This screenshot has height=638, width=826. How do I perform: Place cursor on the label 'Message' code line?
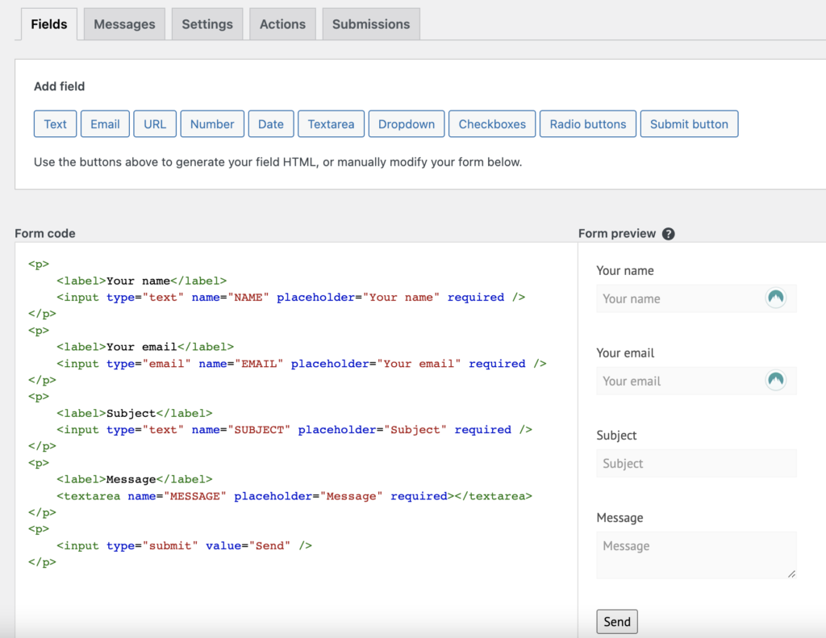click(135, 479)
